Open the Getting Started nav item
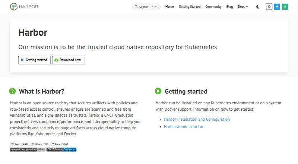This screenshot has width=298, height=164. (190, 7)
